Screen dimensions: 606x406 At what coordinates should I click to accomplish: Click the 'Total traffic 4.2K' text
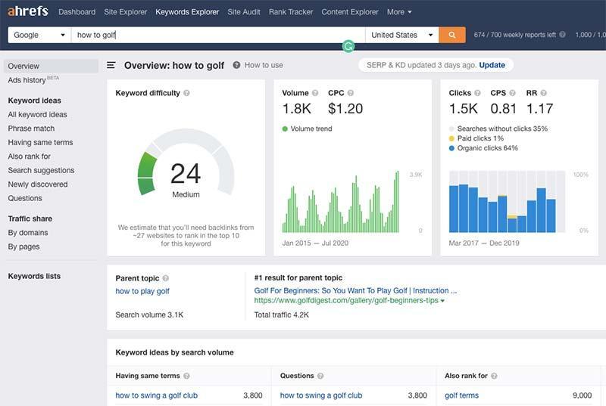click(281, 315)
